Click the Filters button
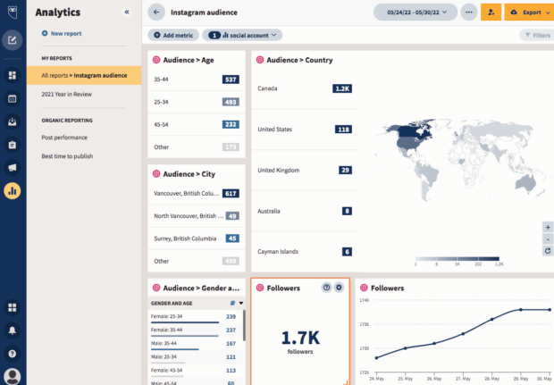The height and width of the screenshot is (385, 554). click(536, 35)
